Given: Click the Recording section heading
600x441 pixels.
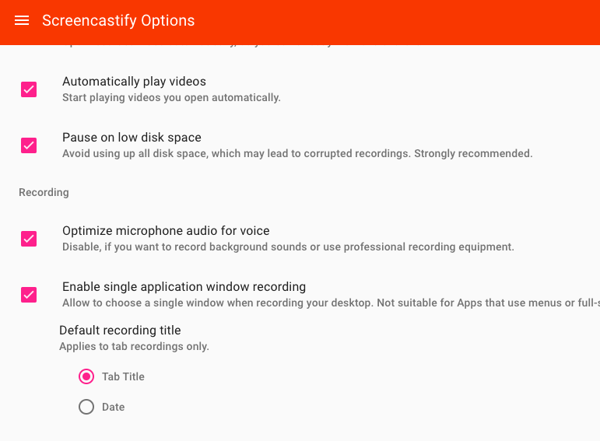Looking at the screenshot, I should [x=44, y=192].
